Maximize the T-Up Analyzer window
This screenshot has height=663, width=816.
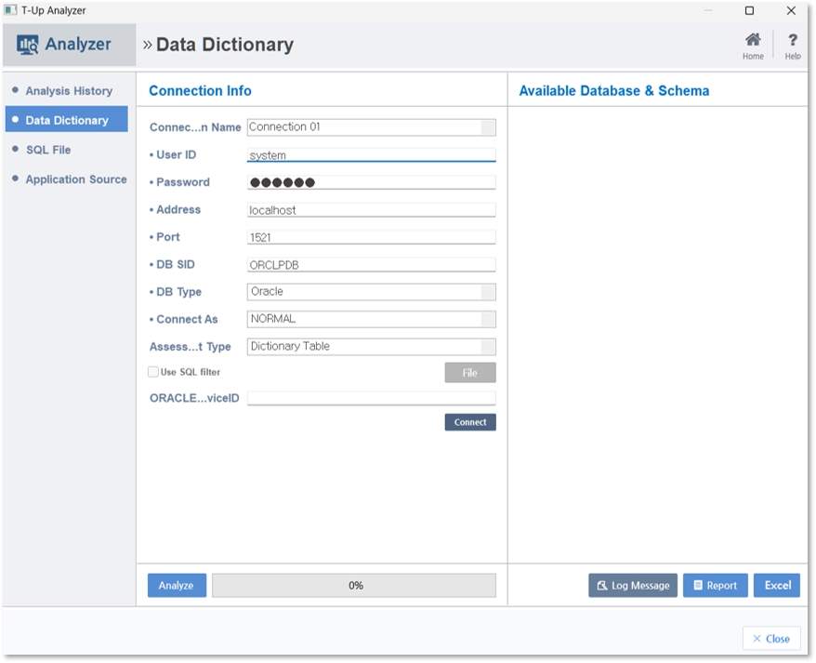point(749,11)
